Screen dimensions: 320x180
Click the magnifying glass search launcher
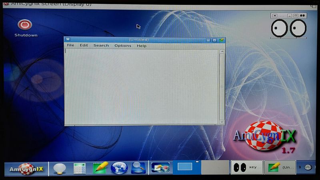(x=138, y=168)
